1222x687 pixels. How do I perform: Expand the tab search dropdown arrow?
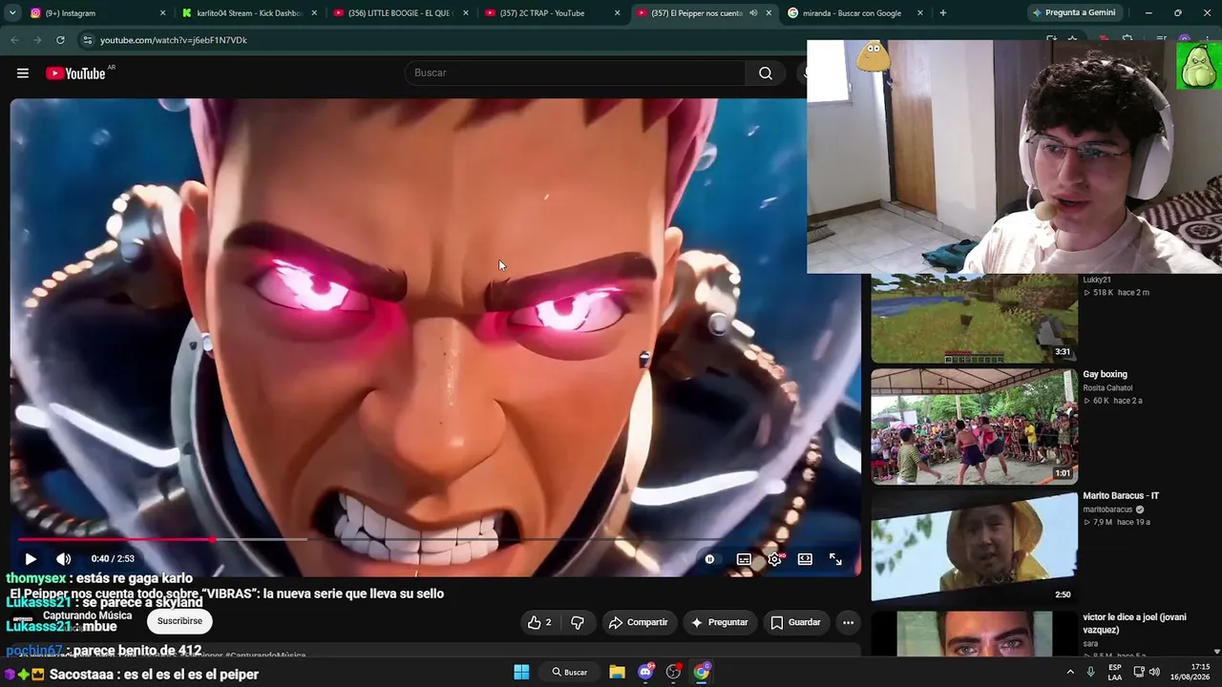pos(12,13)
